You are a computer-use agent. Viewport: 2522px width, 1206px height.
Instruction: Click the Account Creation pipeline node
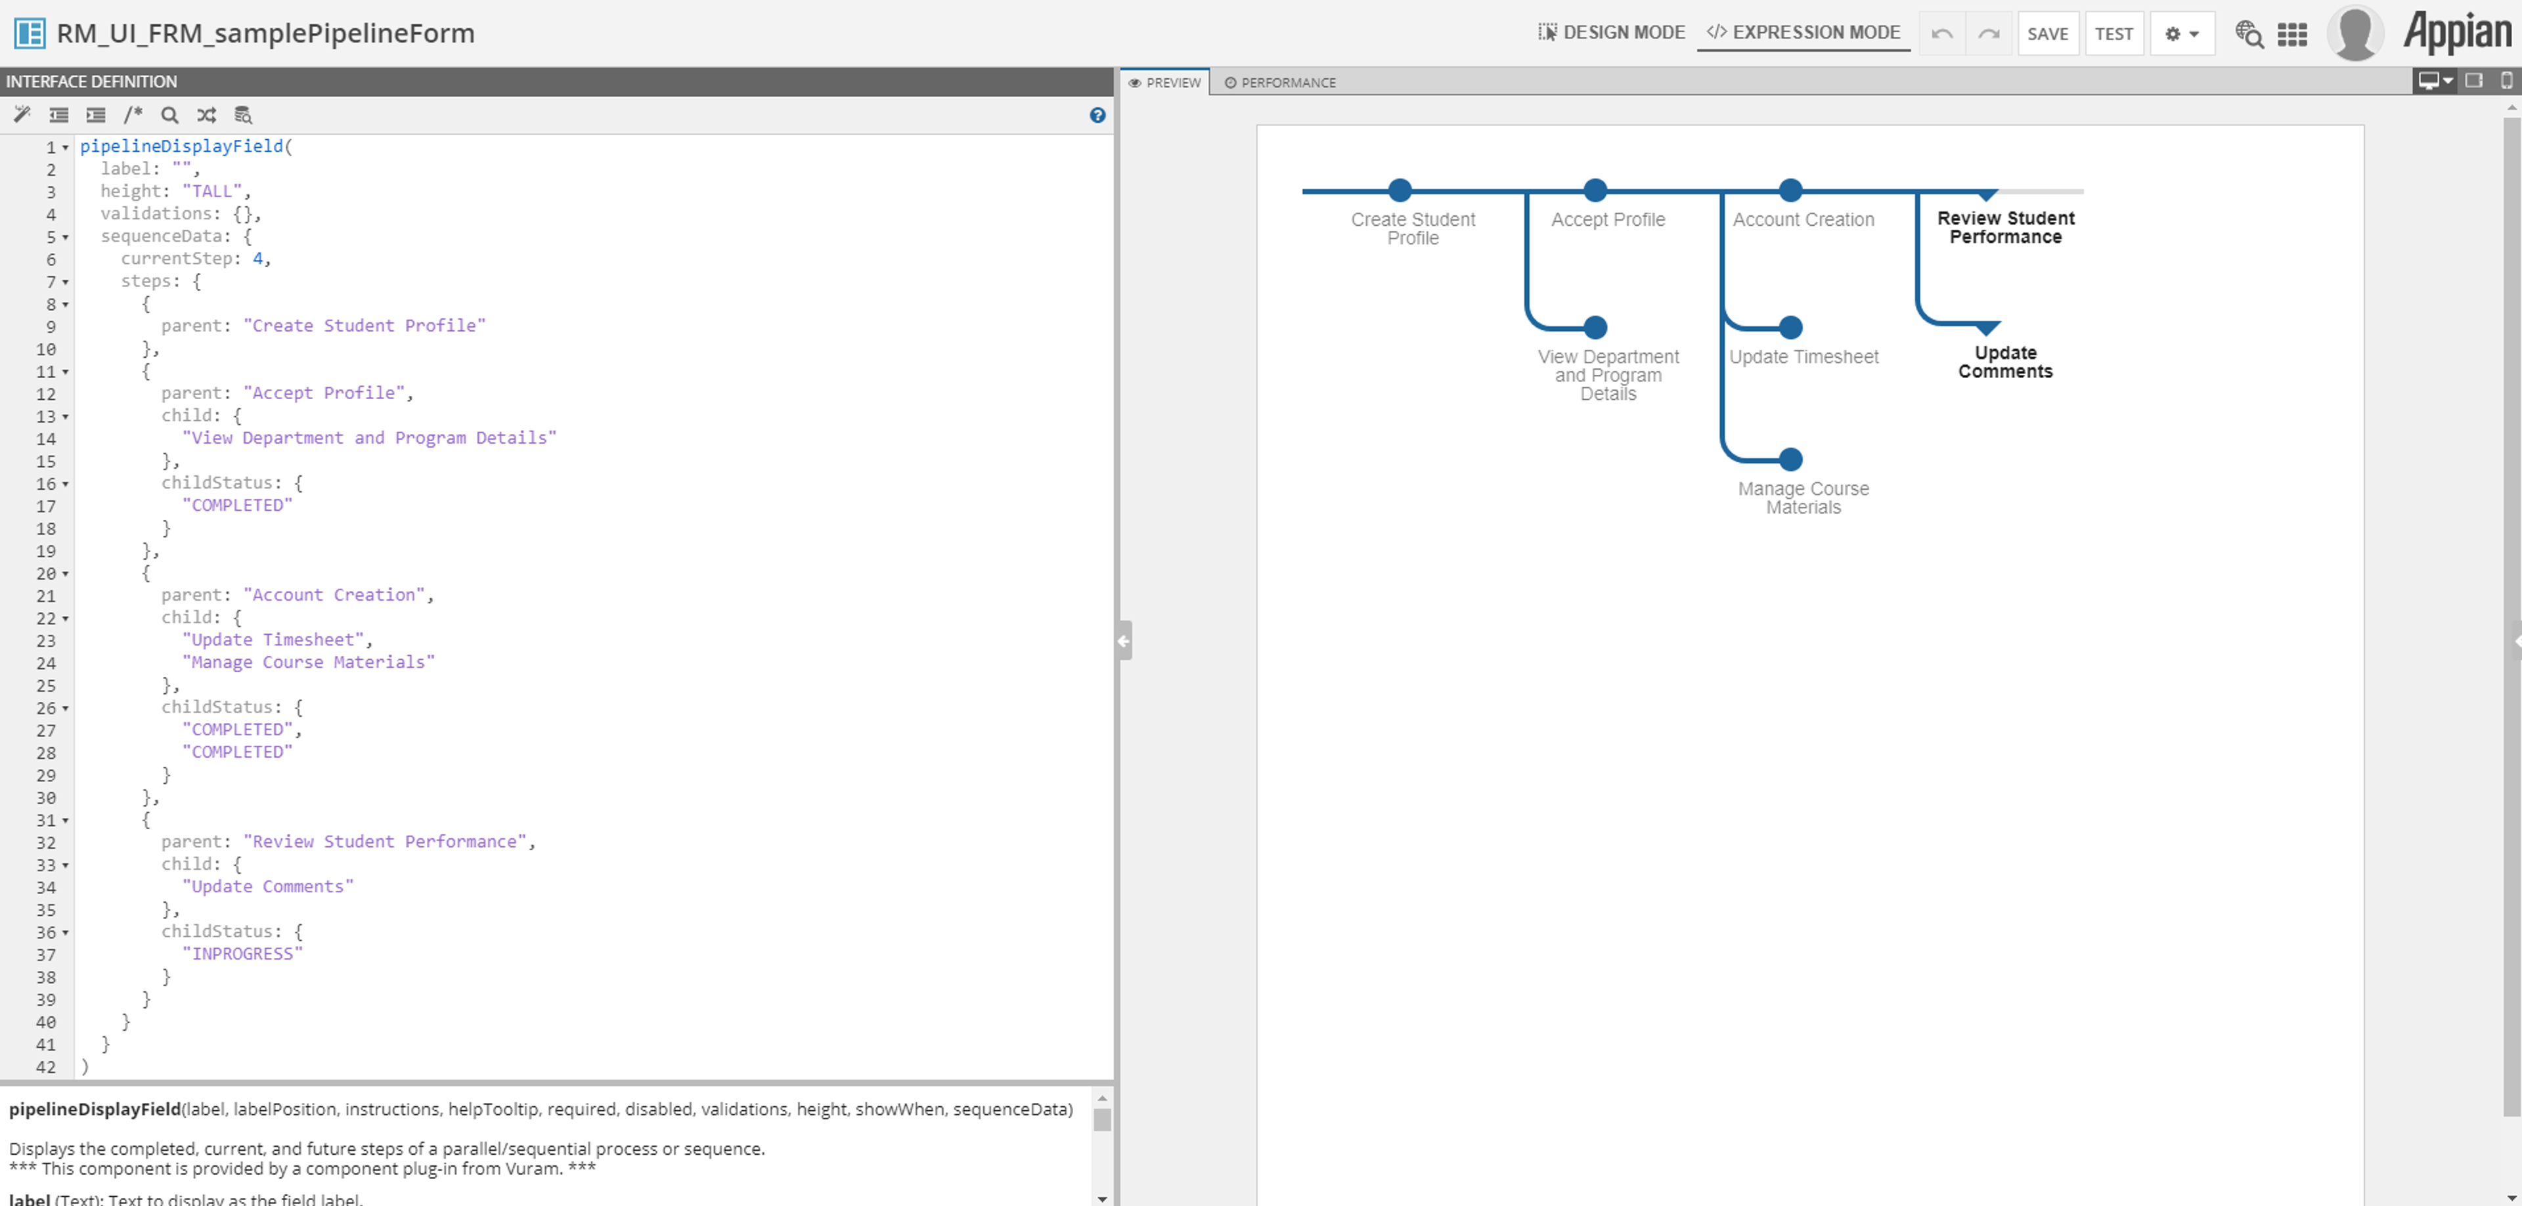[x=1790, y=190]
